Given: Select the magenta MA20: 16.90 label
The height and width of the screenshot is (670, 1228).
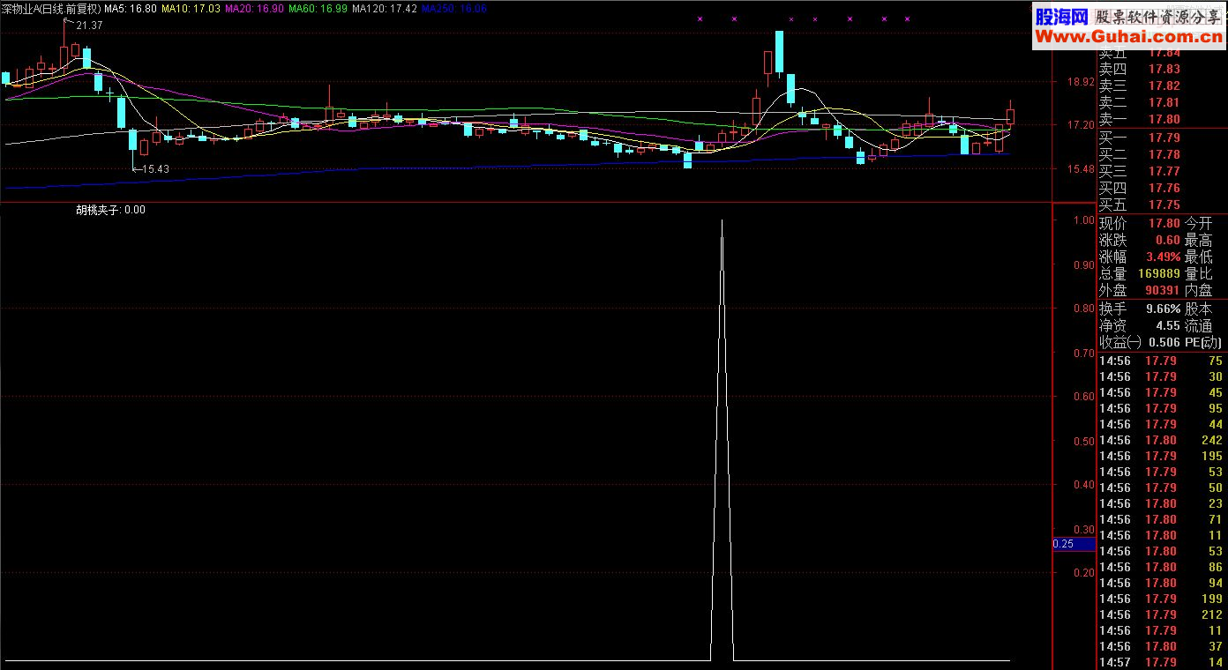Looking at the screenshot, I should tap(255, 8).
